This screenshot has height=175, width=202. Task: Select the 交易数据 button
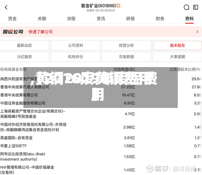coord(126,57)
